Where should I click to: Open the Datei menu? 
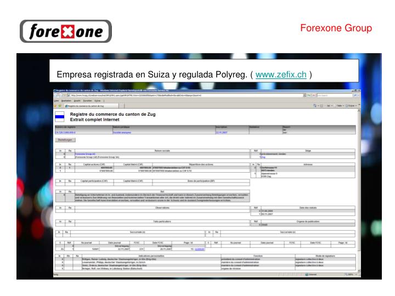click(56, 101)
